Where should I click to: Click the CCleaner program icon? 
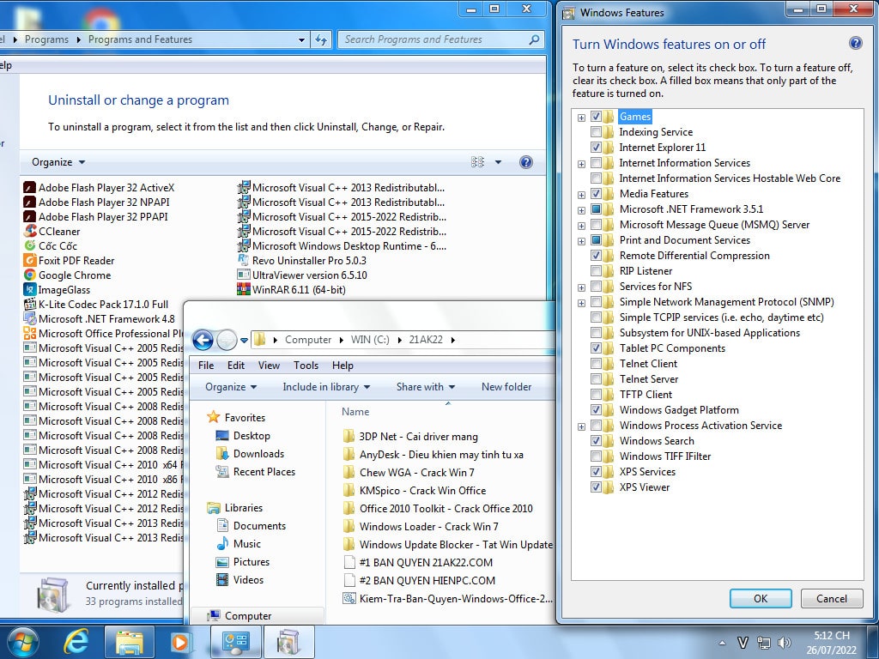pos(29,232)
